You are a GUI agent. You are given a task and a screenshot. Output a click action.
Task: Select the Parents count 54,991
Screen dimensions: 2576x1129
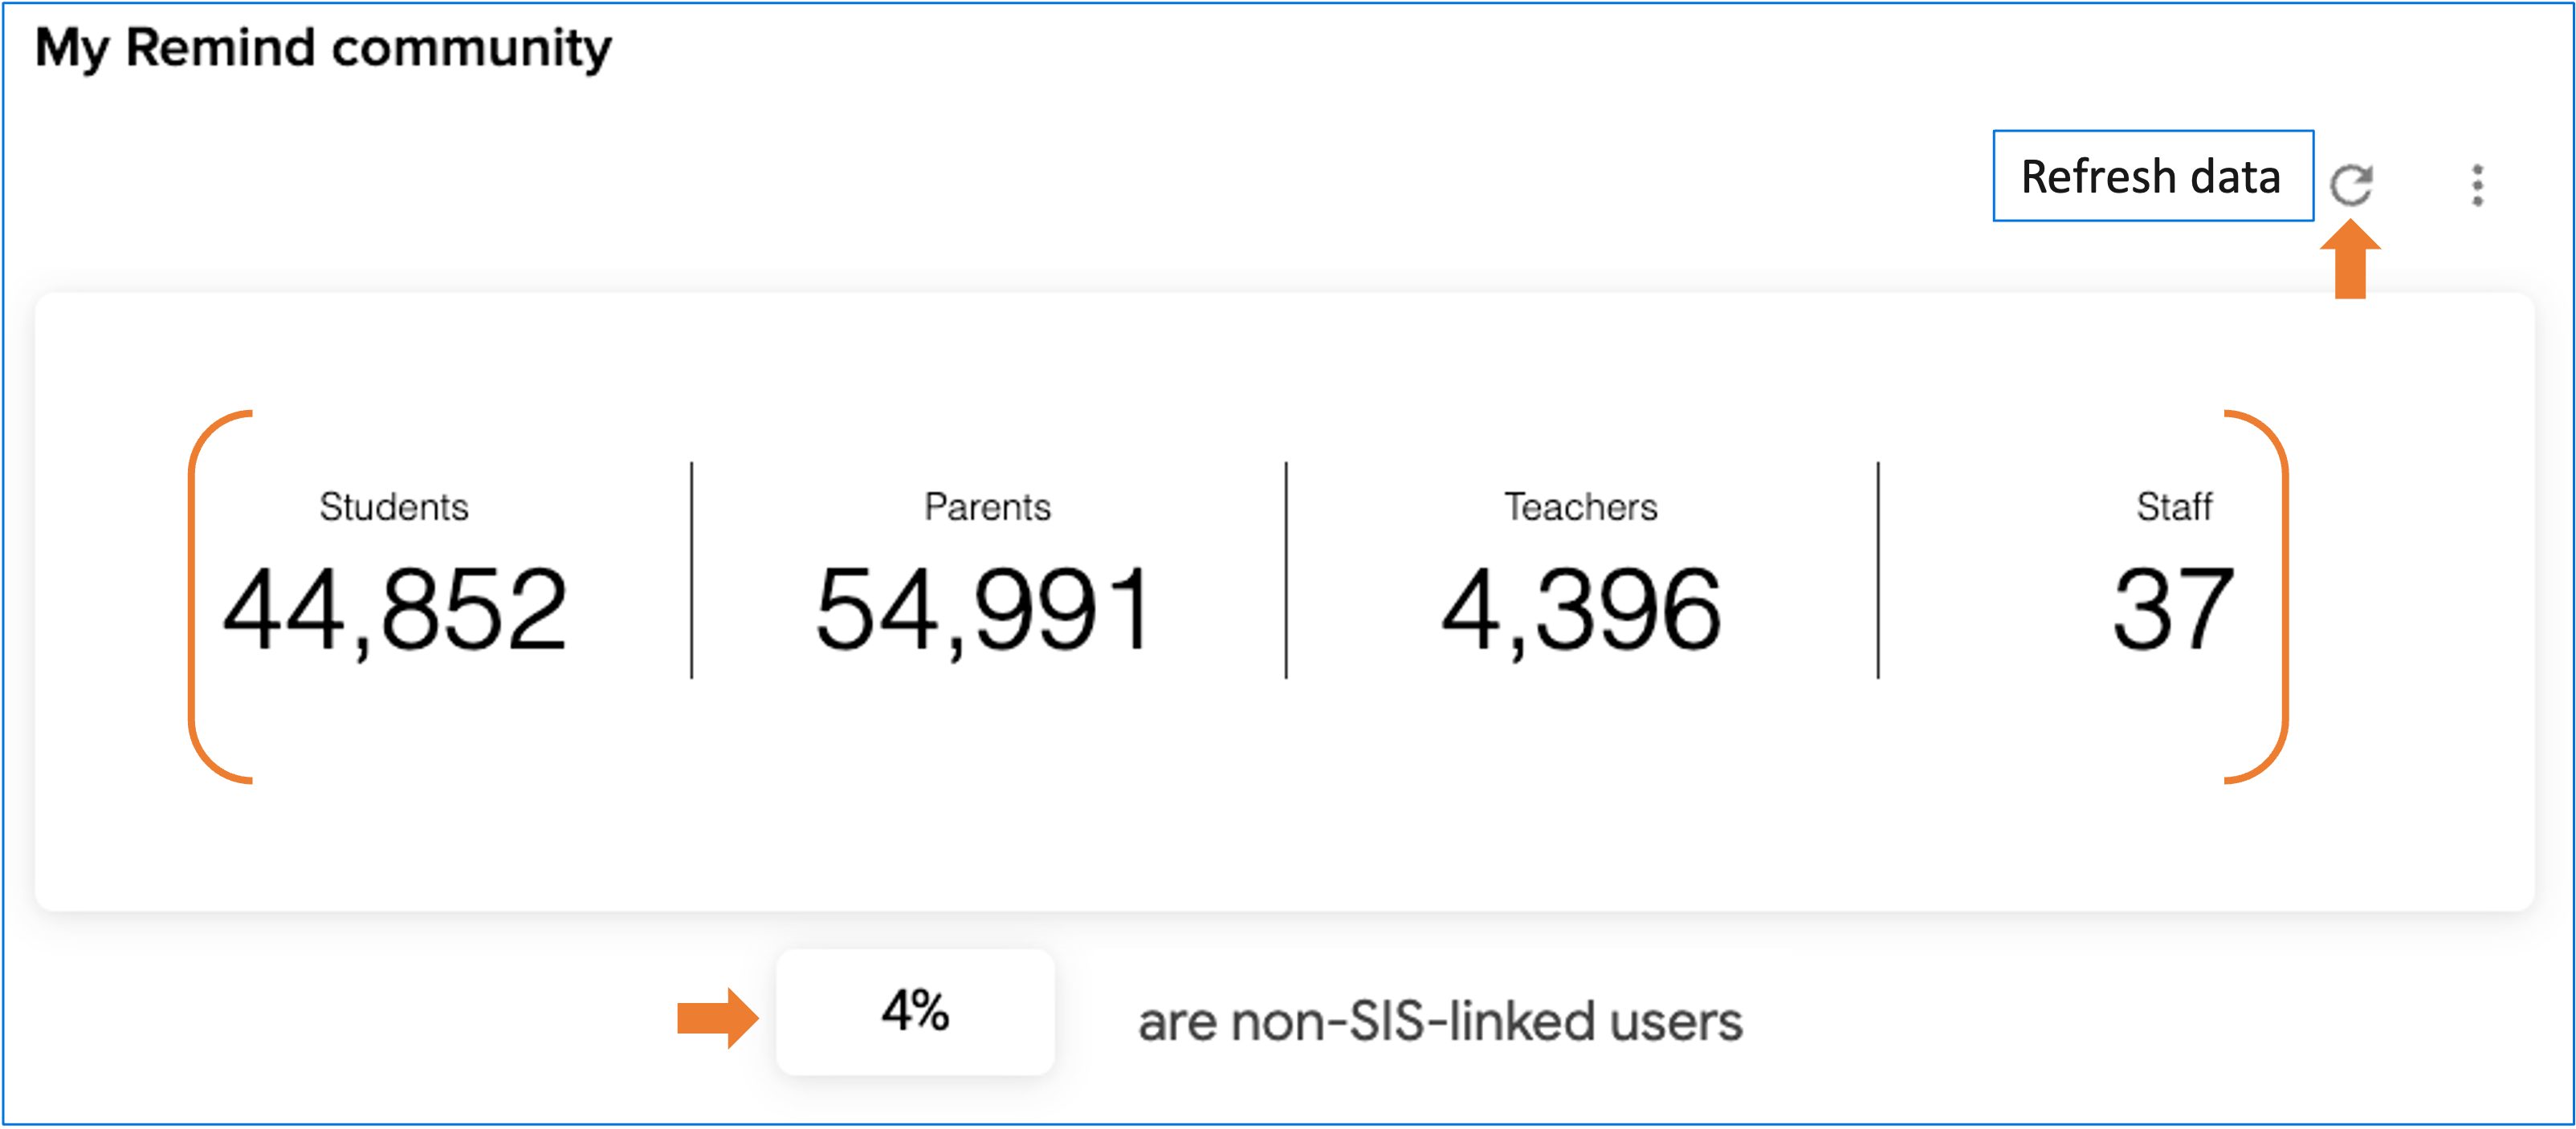pyautogui.click(x=985, y=610)
